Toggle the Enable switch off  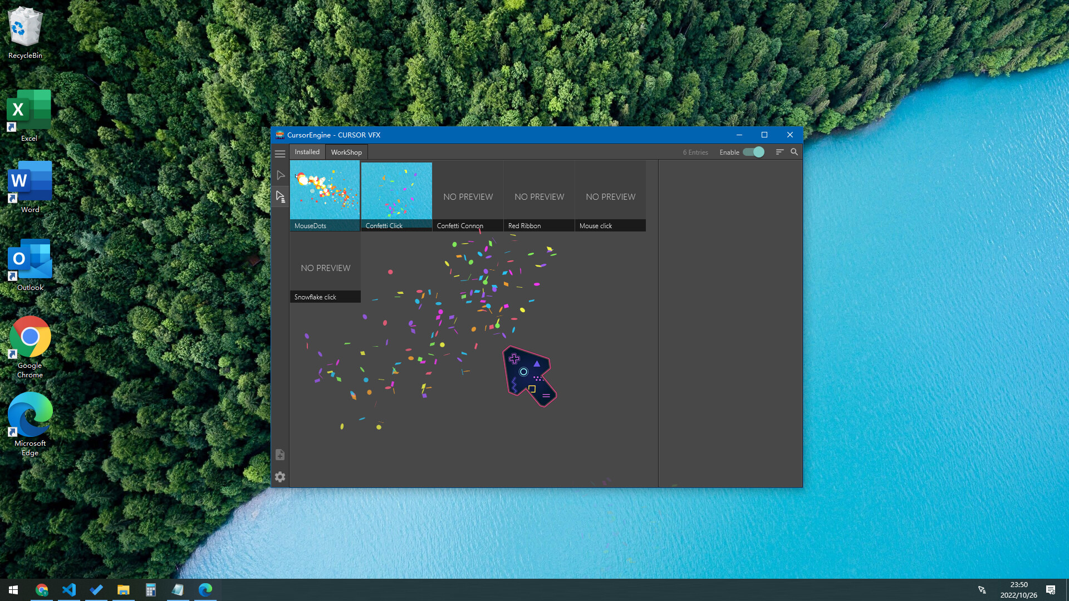click(x=753, y=152)
